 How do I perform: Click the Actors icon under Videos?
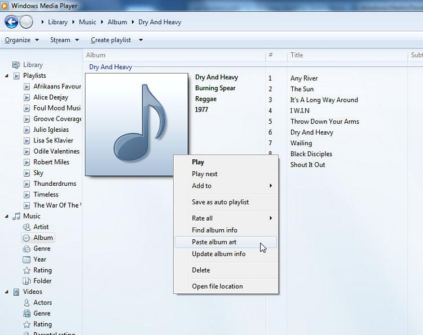coord(27,303)
